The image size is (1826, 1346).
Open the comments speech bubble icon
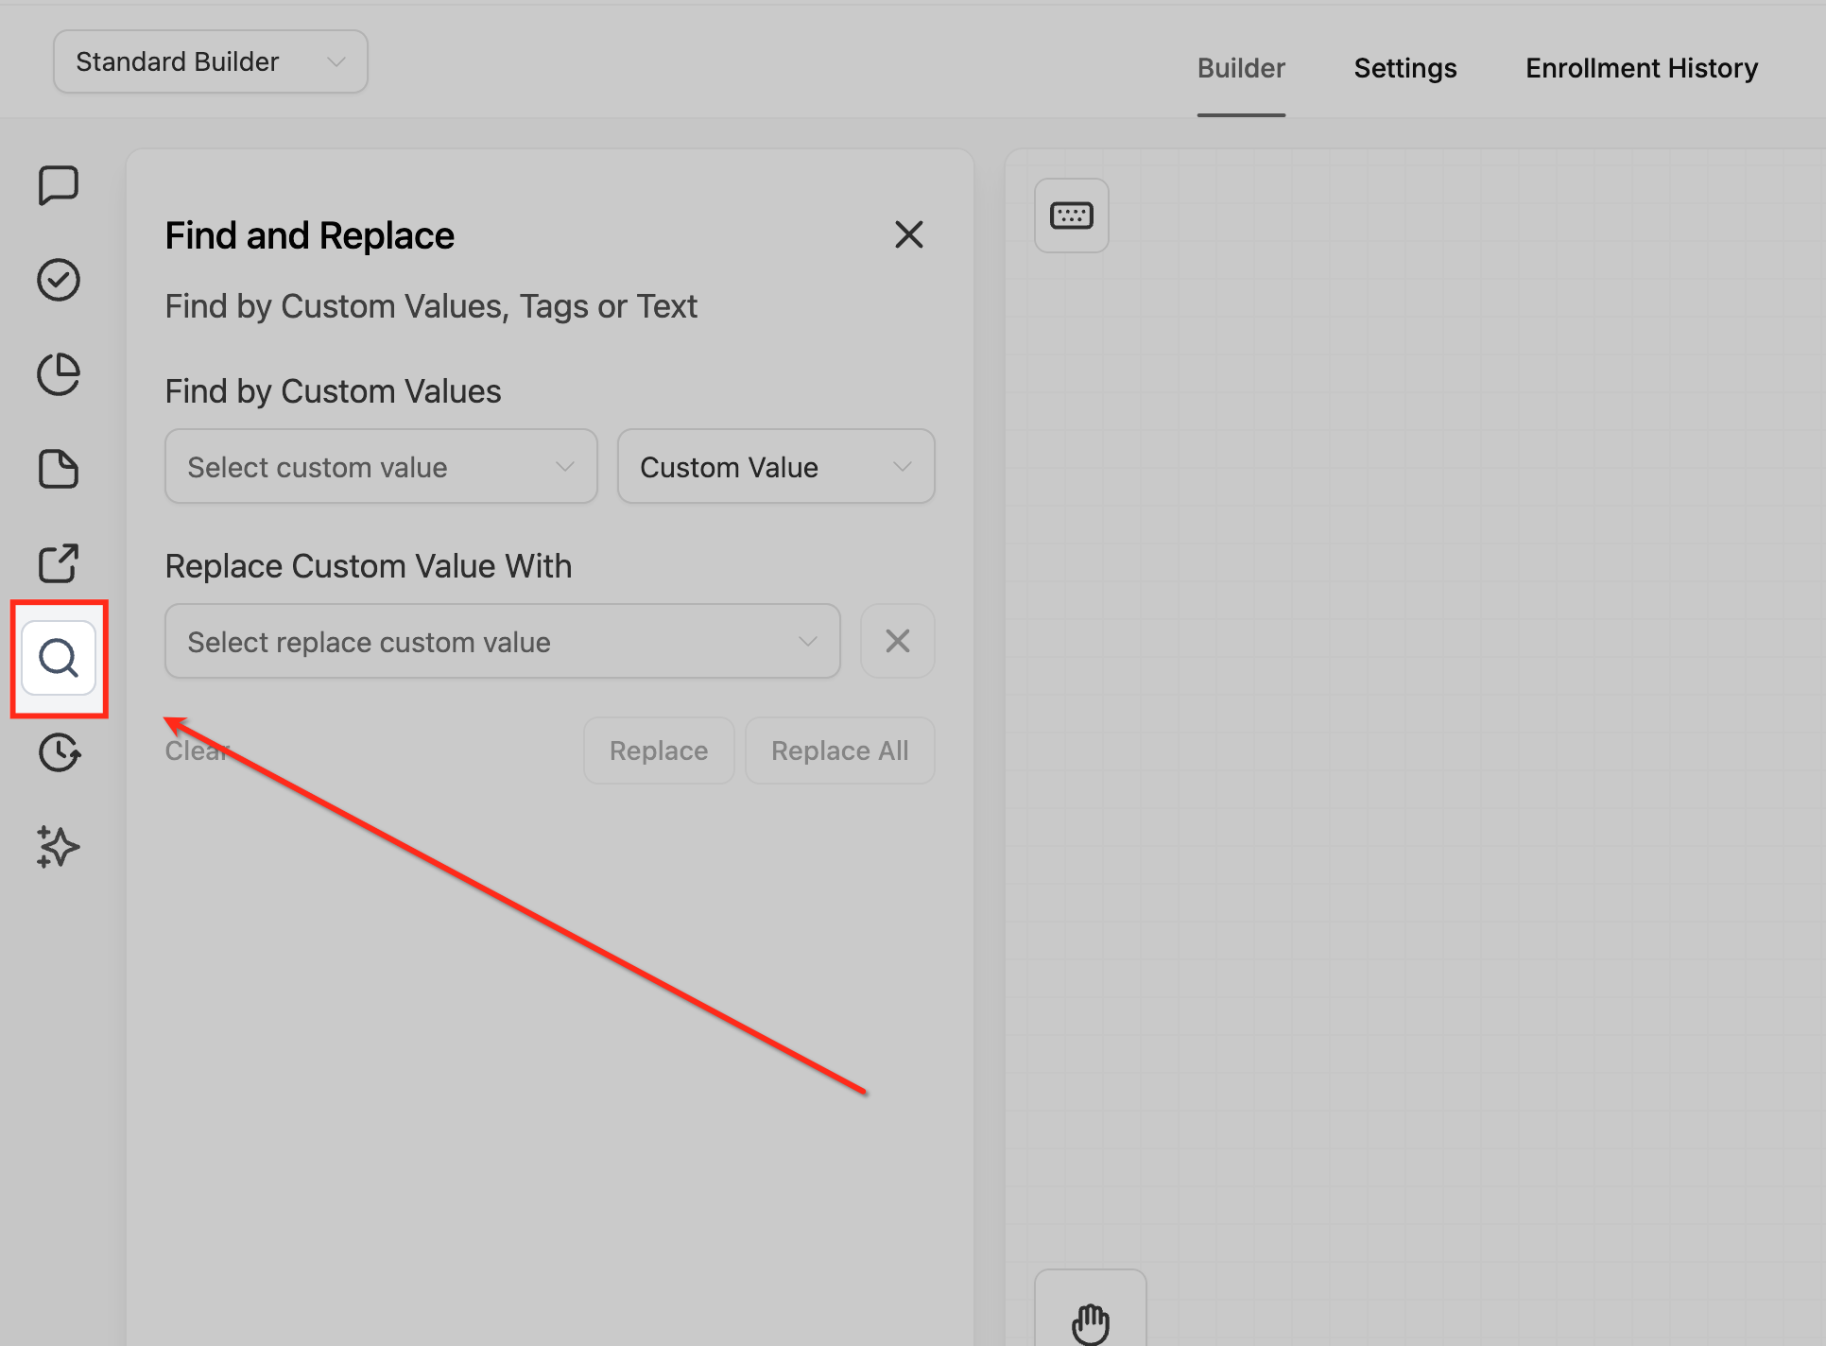point(59,185)
